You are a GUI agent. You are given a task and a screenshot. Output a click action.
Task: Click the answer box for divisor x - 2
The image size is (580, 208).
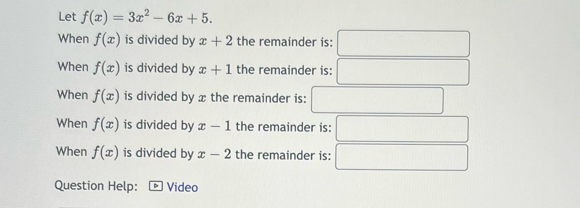coord(402,157)
